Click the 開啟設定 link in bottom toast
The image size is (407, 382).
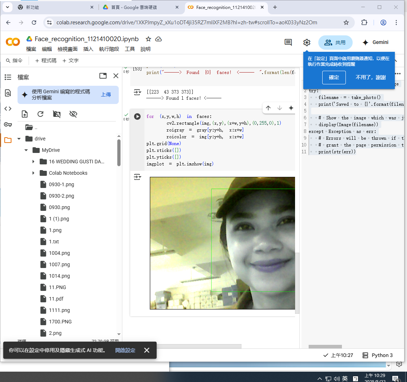pyautogui.click(x=125, y=350)
